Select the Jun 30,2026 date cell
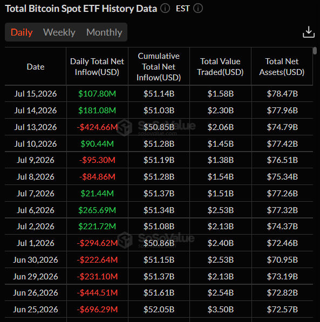The width and height of the screenshot is (320, 322). [x=36, y=260]
